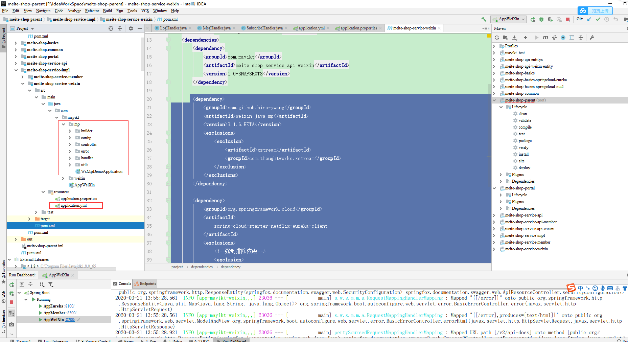Generate sources and update folders in Maven
628x342 pixels.
coord(506,38)
